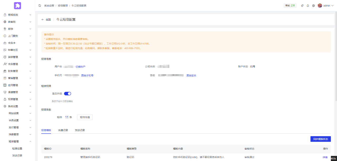This screenshot has height=161, width=337.
Task: Click the refresh icon next to breadcrumb
Action: [39, 5]
